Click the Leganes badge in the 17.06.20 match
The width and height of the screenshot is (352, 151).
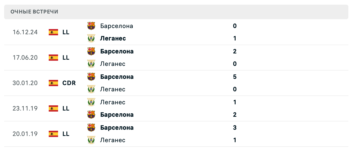click(91, 63)
